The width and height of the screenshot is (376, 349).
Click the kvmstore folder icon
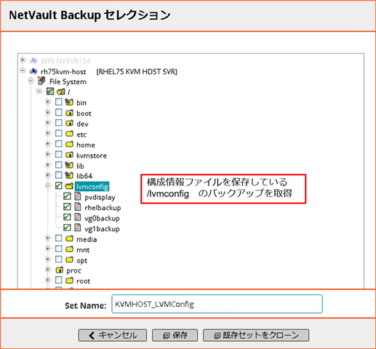(69, 155)
